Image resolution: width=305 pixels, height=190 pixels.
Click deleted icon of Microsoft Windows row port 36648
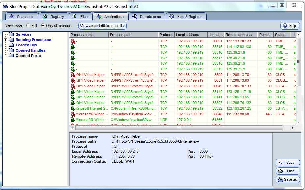[x=73, y=114]
